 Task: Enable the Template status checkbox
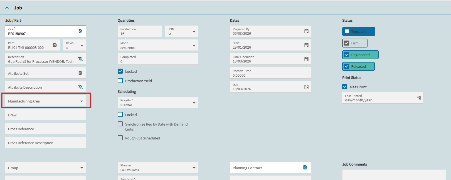click(347, 31)
